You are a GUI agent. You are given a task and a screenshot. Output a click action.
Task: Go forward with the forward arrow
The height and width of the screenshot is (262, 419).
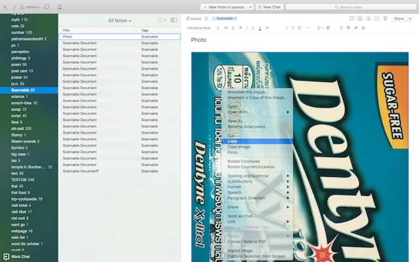point(14,7)
